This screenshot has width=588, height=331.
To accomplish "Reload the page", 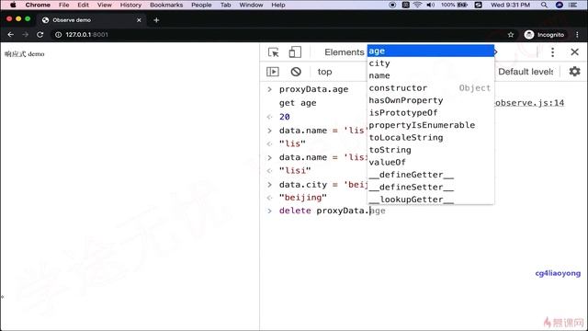I will (40, 35).
